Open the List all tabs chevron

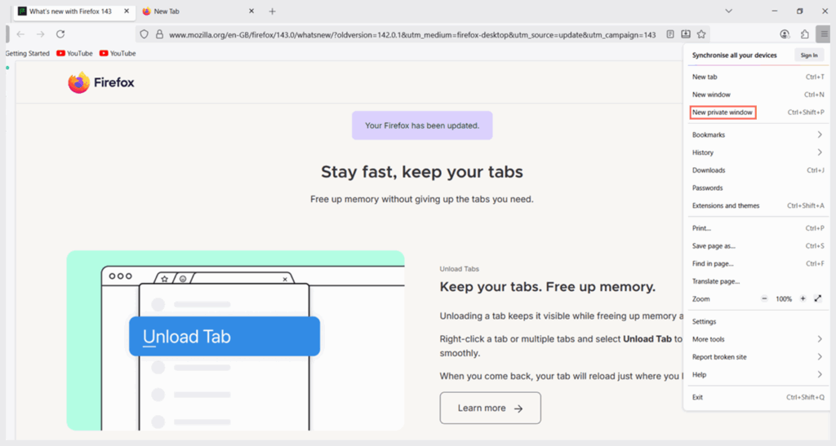728,11
